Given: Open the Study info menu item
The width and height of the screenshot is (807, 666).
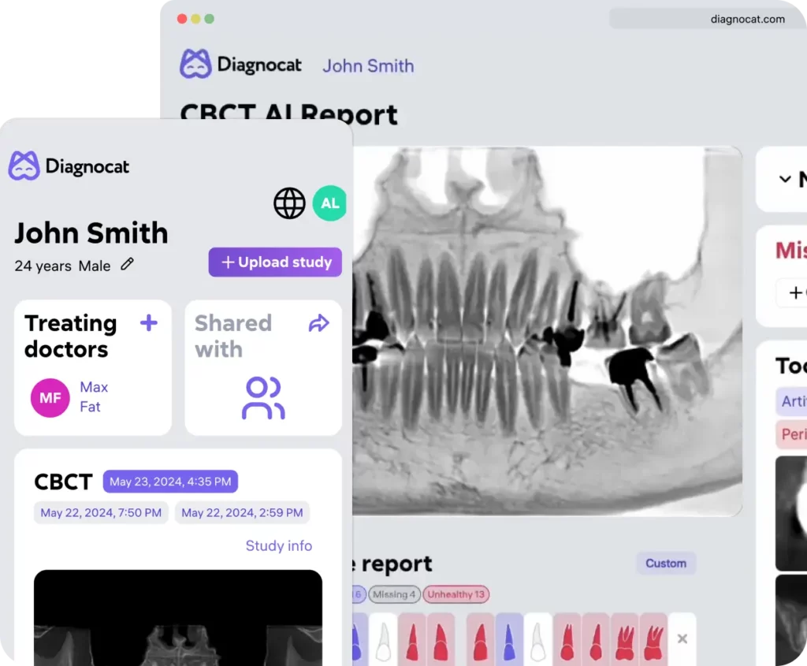Looking at the screenshot, I should point(279,545).
